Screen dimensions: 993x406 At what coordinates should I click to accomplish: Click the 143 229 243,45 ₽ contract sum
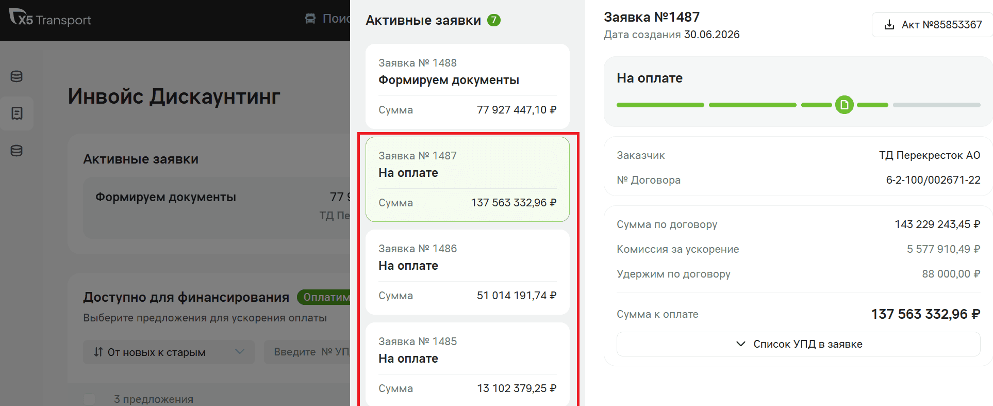coord(937,224)
